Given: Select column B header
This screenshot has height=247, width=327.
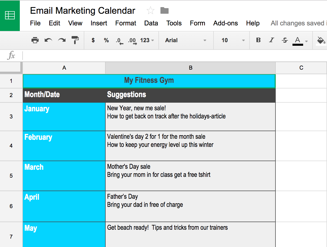Looking at the screenshot, I should pyautogui.click(x=190, y=68).
